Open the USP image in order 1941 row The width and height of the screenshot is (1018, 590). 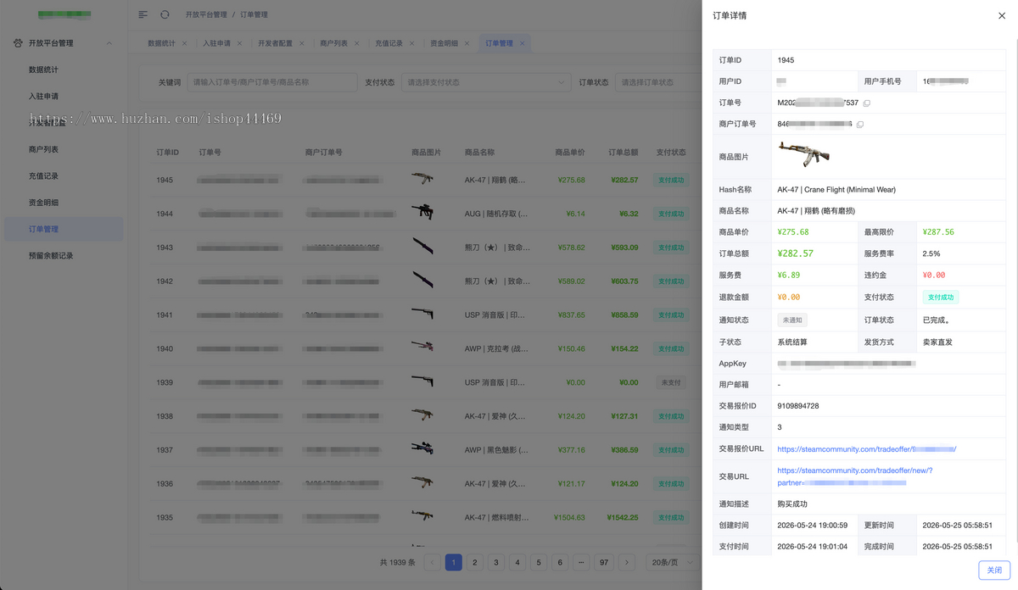click(422, 314)
